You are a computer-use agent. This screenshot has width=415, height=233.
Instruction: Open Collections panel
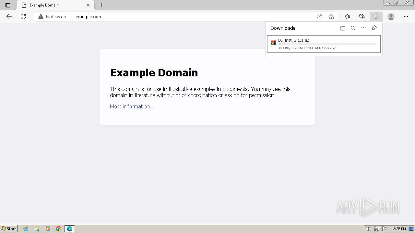coord(362,17)
